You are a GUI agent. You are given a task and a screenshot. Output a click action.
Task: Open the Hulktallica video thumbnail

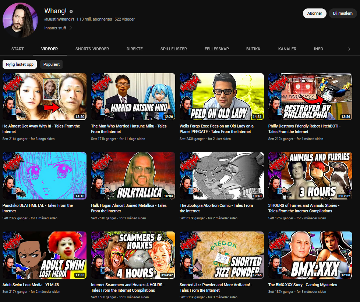coord(133,176)
